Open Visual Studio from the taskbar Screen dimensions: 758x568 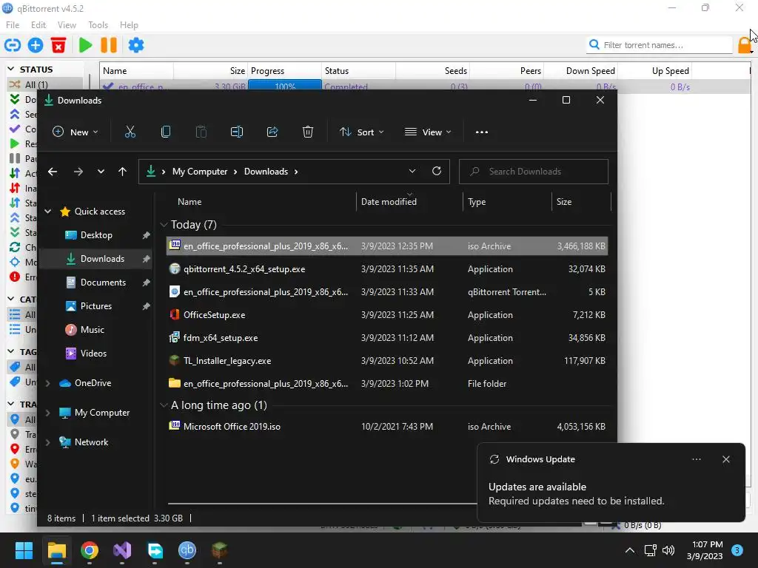pyautogui.click(x=122, y=550)
